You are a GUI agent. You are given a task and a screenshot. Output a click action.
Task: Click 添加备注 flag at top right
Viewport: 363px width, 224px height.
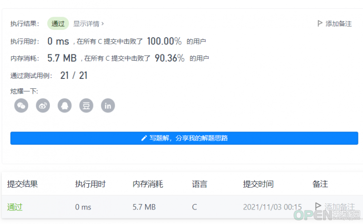(334, 24)
